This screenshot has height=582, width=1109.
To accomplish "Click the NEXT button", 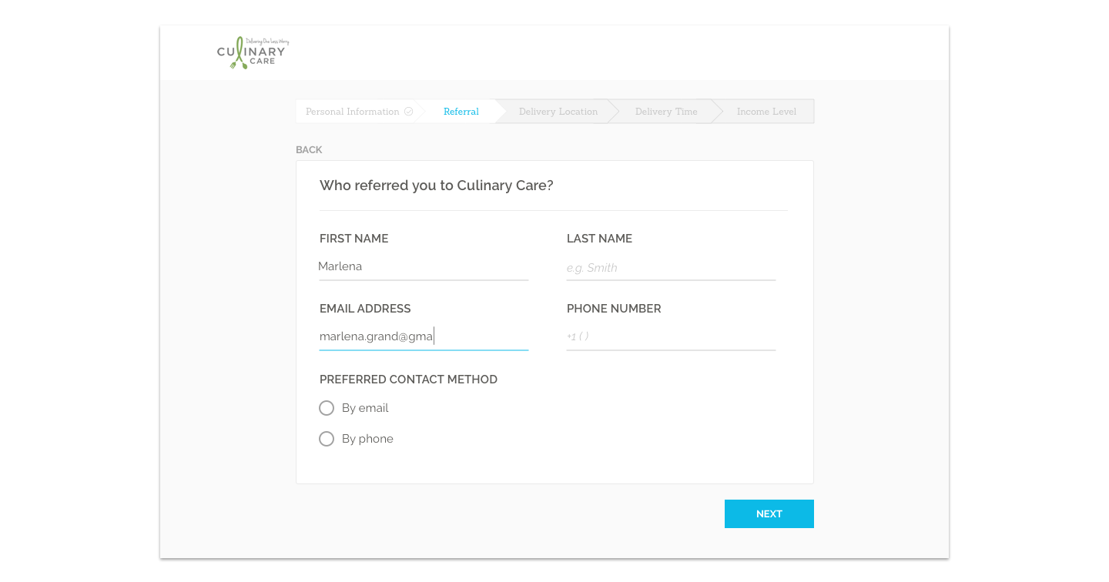I will [x=769, y=514].
